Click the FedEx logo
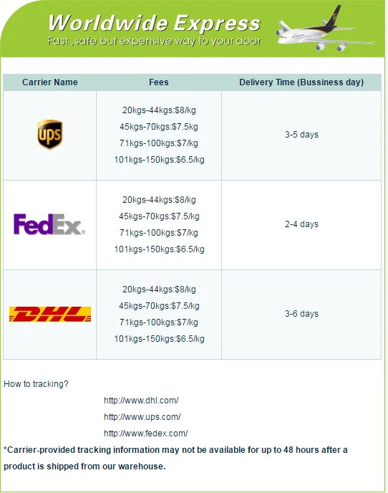388x493 pixels. (49, 224)
